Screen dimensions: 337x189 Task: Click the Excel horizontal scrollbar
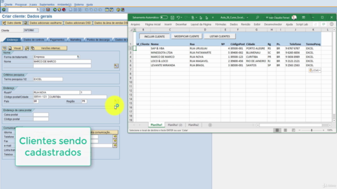click(x=291, y=125)
